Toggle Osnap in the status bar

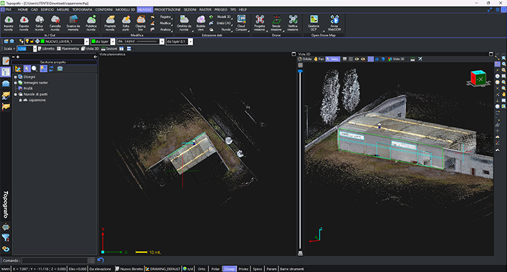(x=230, y=269)
